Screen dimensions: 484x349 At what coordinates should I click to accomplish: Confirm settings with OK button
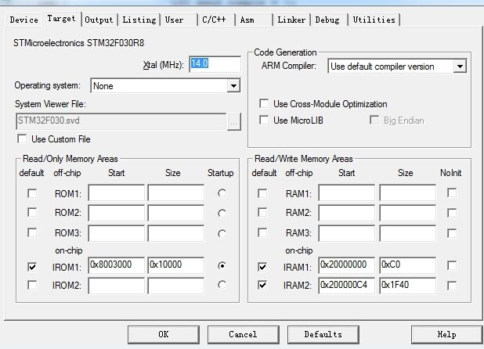click(163, 335)
